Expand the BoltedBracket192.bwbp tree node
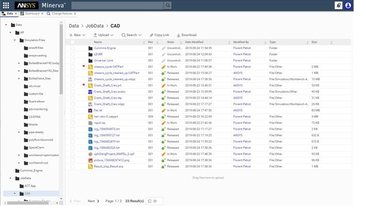The height and width of the screenshot is (224, 366). click(19, 63)
